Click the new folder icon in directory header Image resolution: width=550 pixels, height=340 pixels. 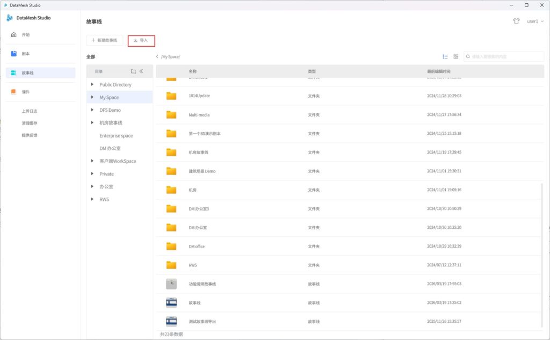[133, 71]
